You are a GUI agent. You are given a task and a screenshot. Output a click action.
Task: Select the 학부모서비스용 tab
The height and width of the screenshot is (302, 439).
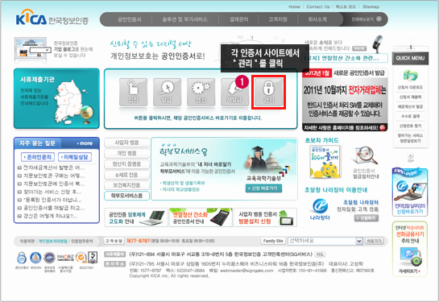(x=126, y=196)
